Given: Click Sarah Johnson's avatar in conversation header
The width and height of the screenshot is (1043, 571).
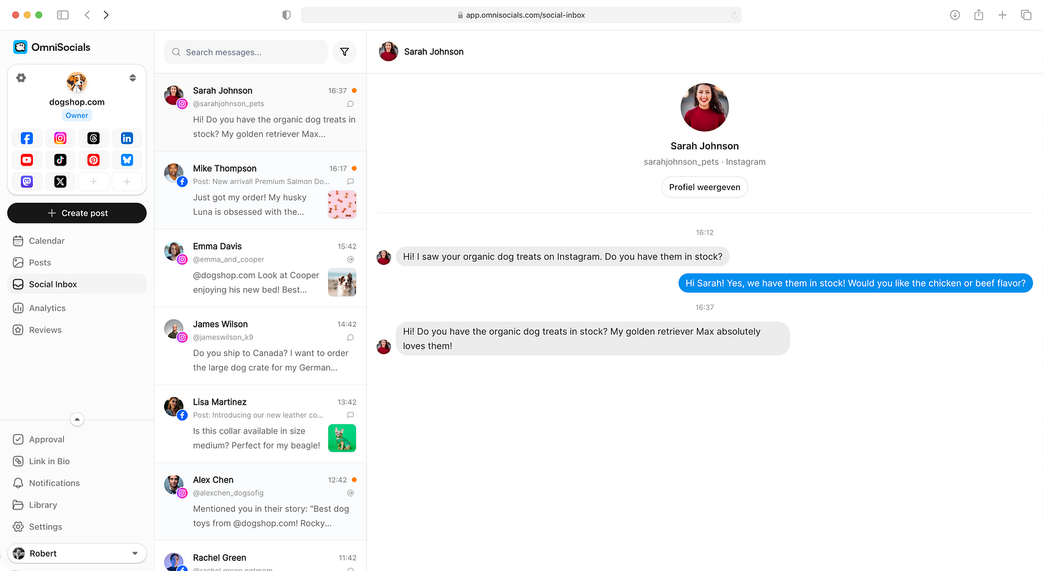Looking at the screenshot, I should pos(388,52).
